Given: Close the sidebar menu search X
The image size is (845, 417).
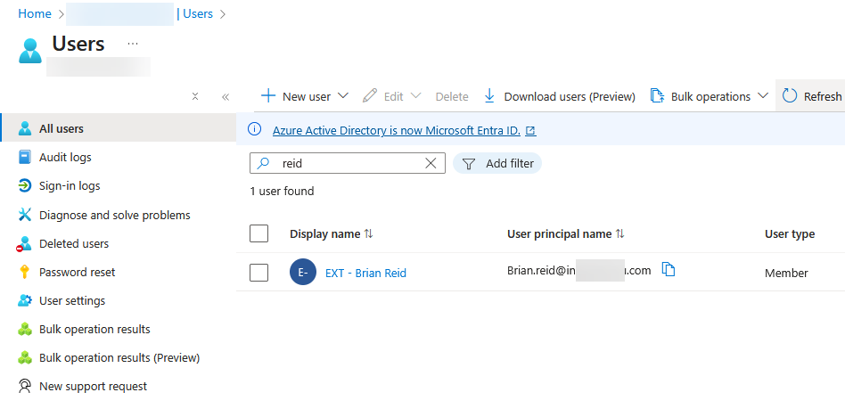Looking at the screenshot, I should (x=195, y=97).
